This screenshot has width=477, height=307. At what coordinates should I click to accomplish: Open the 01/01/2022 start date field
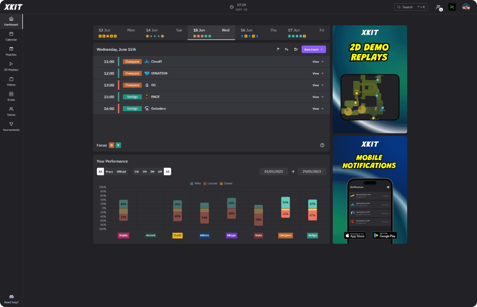point(274,171)
